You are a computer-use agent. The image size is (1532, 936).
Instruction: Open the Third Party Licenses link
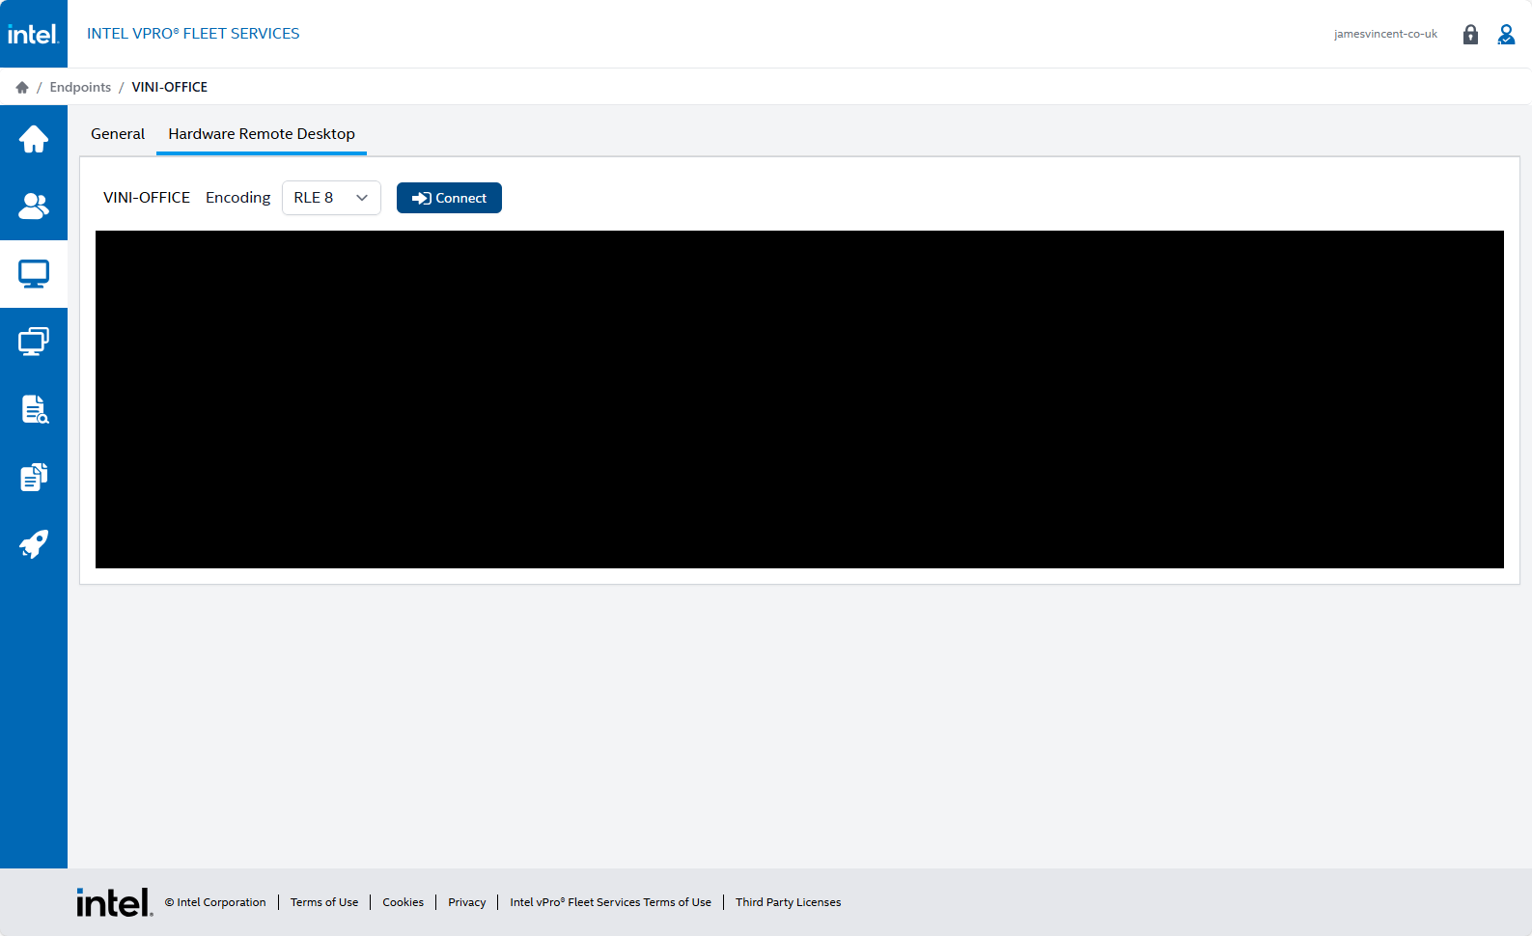coord(788,902)
